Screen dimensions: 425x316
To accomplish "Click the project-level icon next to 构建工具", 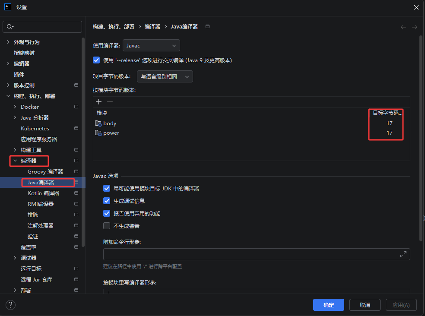I will click(76, 150).
